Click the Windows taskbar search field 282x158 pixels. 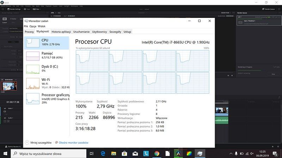49,153
